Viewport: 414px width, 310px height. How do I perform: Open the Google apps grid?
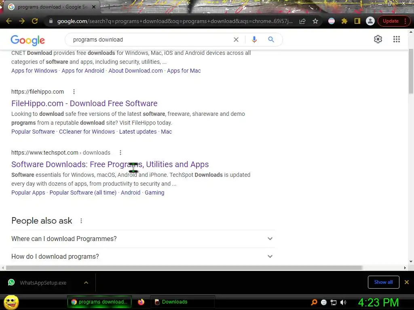click(397, 39)
